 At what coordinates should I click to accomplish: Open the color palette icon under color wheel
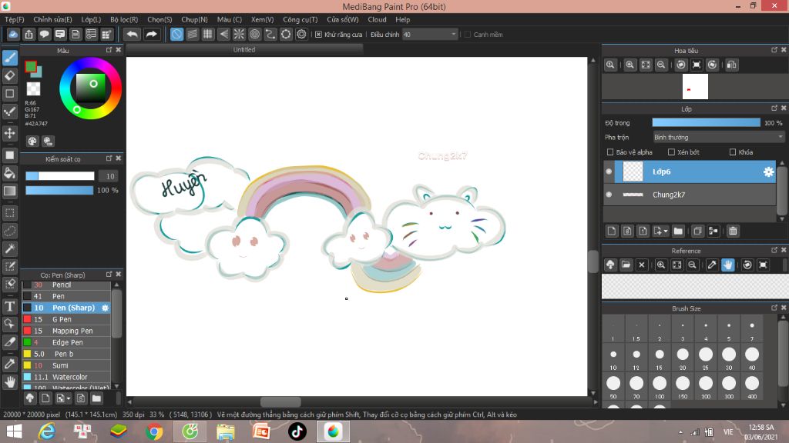[32, 142]
